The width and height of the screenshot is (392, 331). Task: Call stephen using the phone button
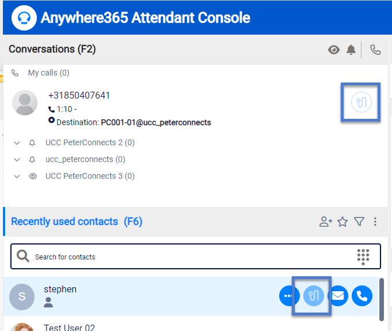coord(362,296)
